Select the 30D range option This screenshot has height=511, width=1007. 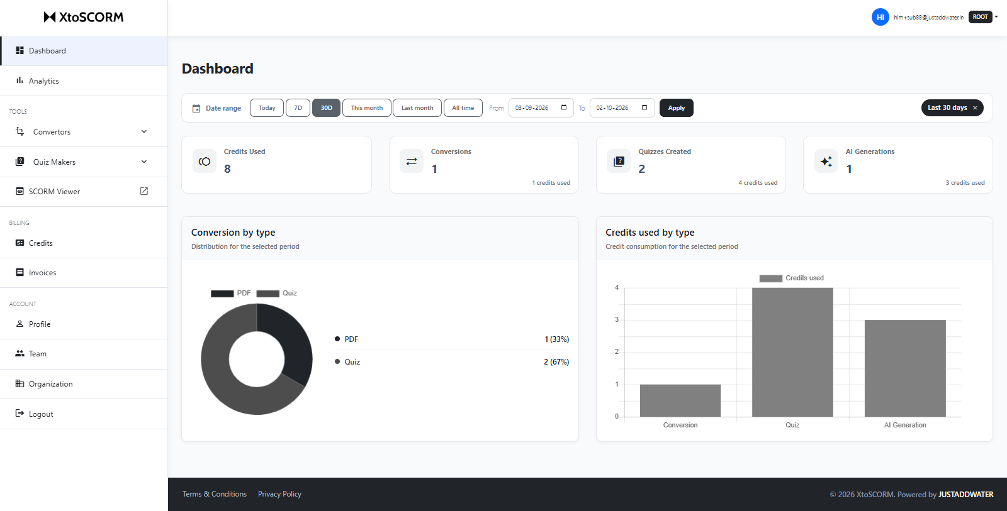(x=326, y=108)
